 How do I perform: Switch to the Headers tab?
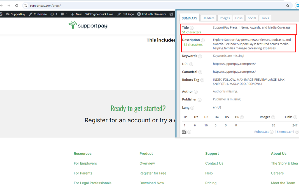coord(208,18)
